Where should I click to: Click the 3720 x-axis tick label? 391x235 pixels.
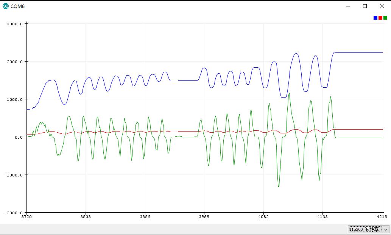coord(26,216)
